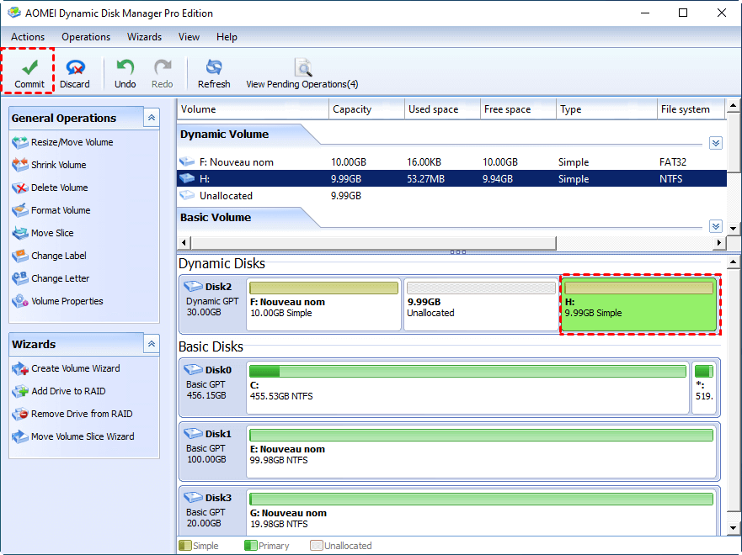The height and width of the screenshot is (555, 742).
Task: Collapse the General Operations panel
Action: (152, 119)
